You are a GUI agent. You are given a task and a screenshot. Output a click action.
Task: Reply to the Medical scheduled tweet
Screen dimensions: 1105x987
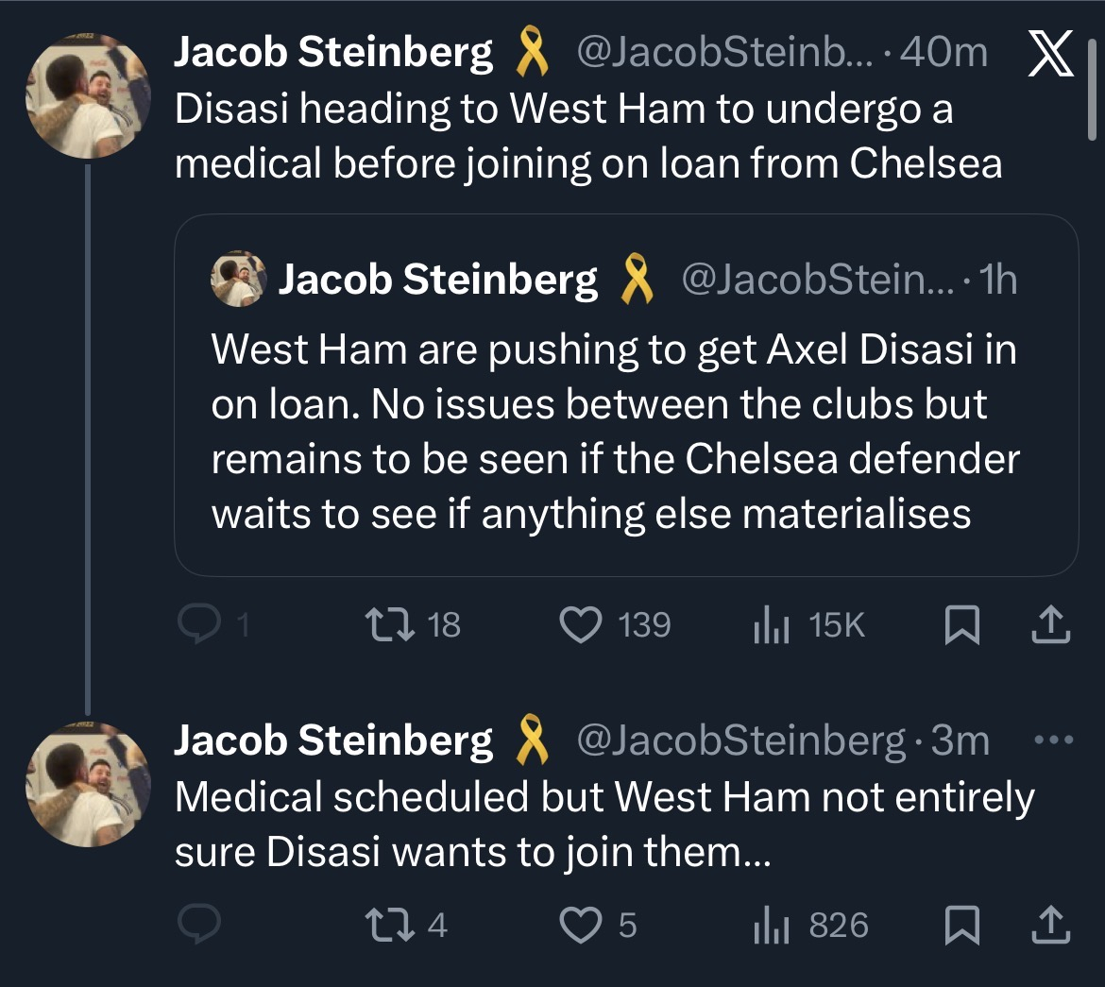199,926
